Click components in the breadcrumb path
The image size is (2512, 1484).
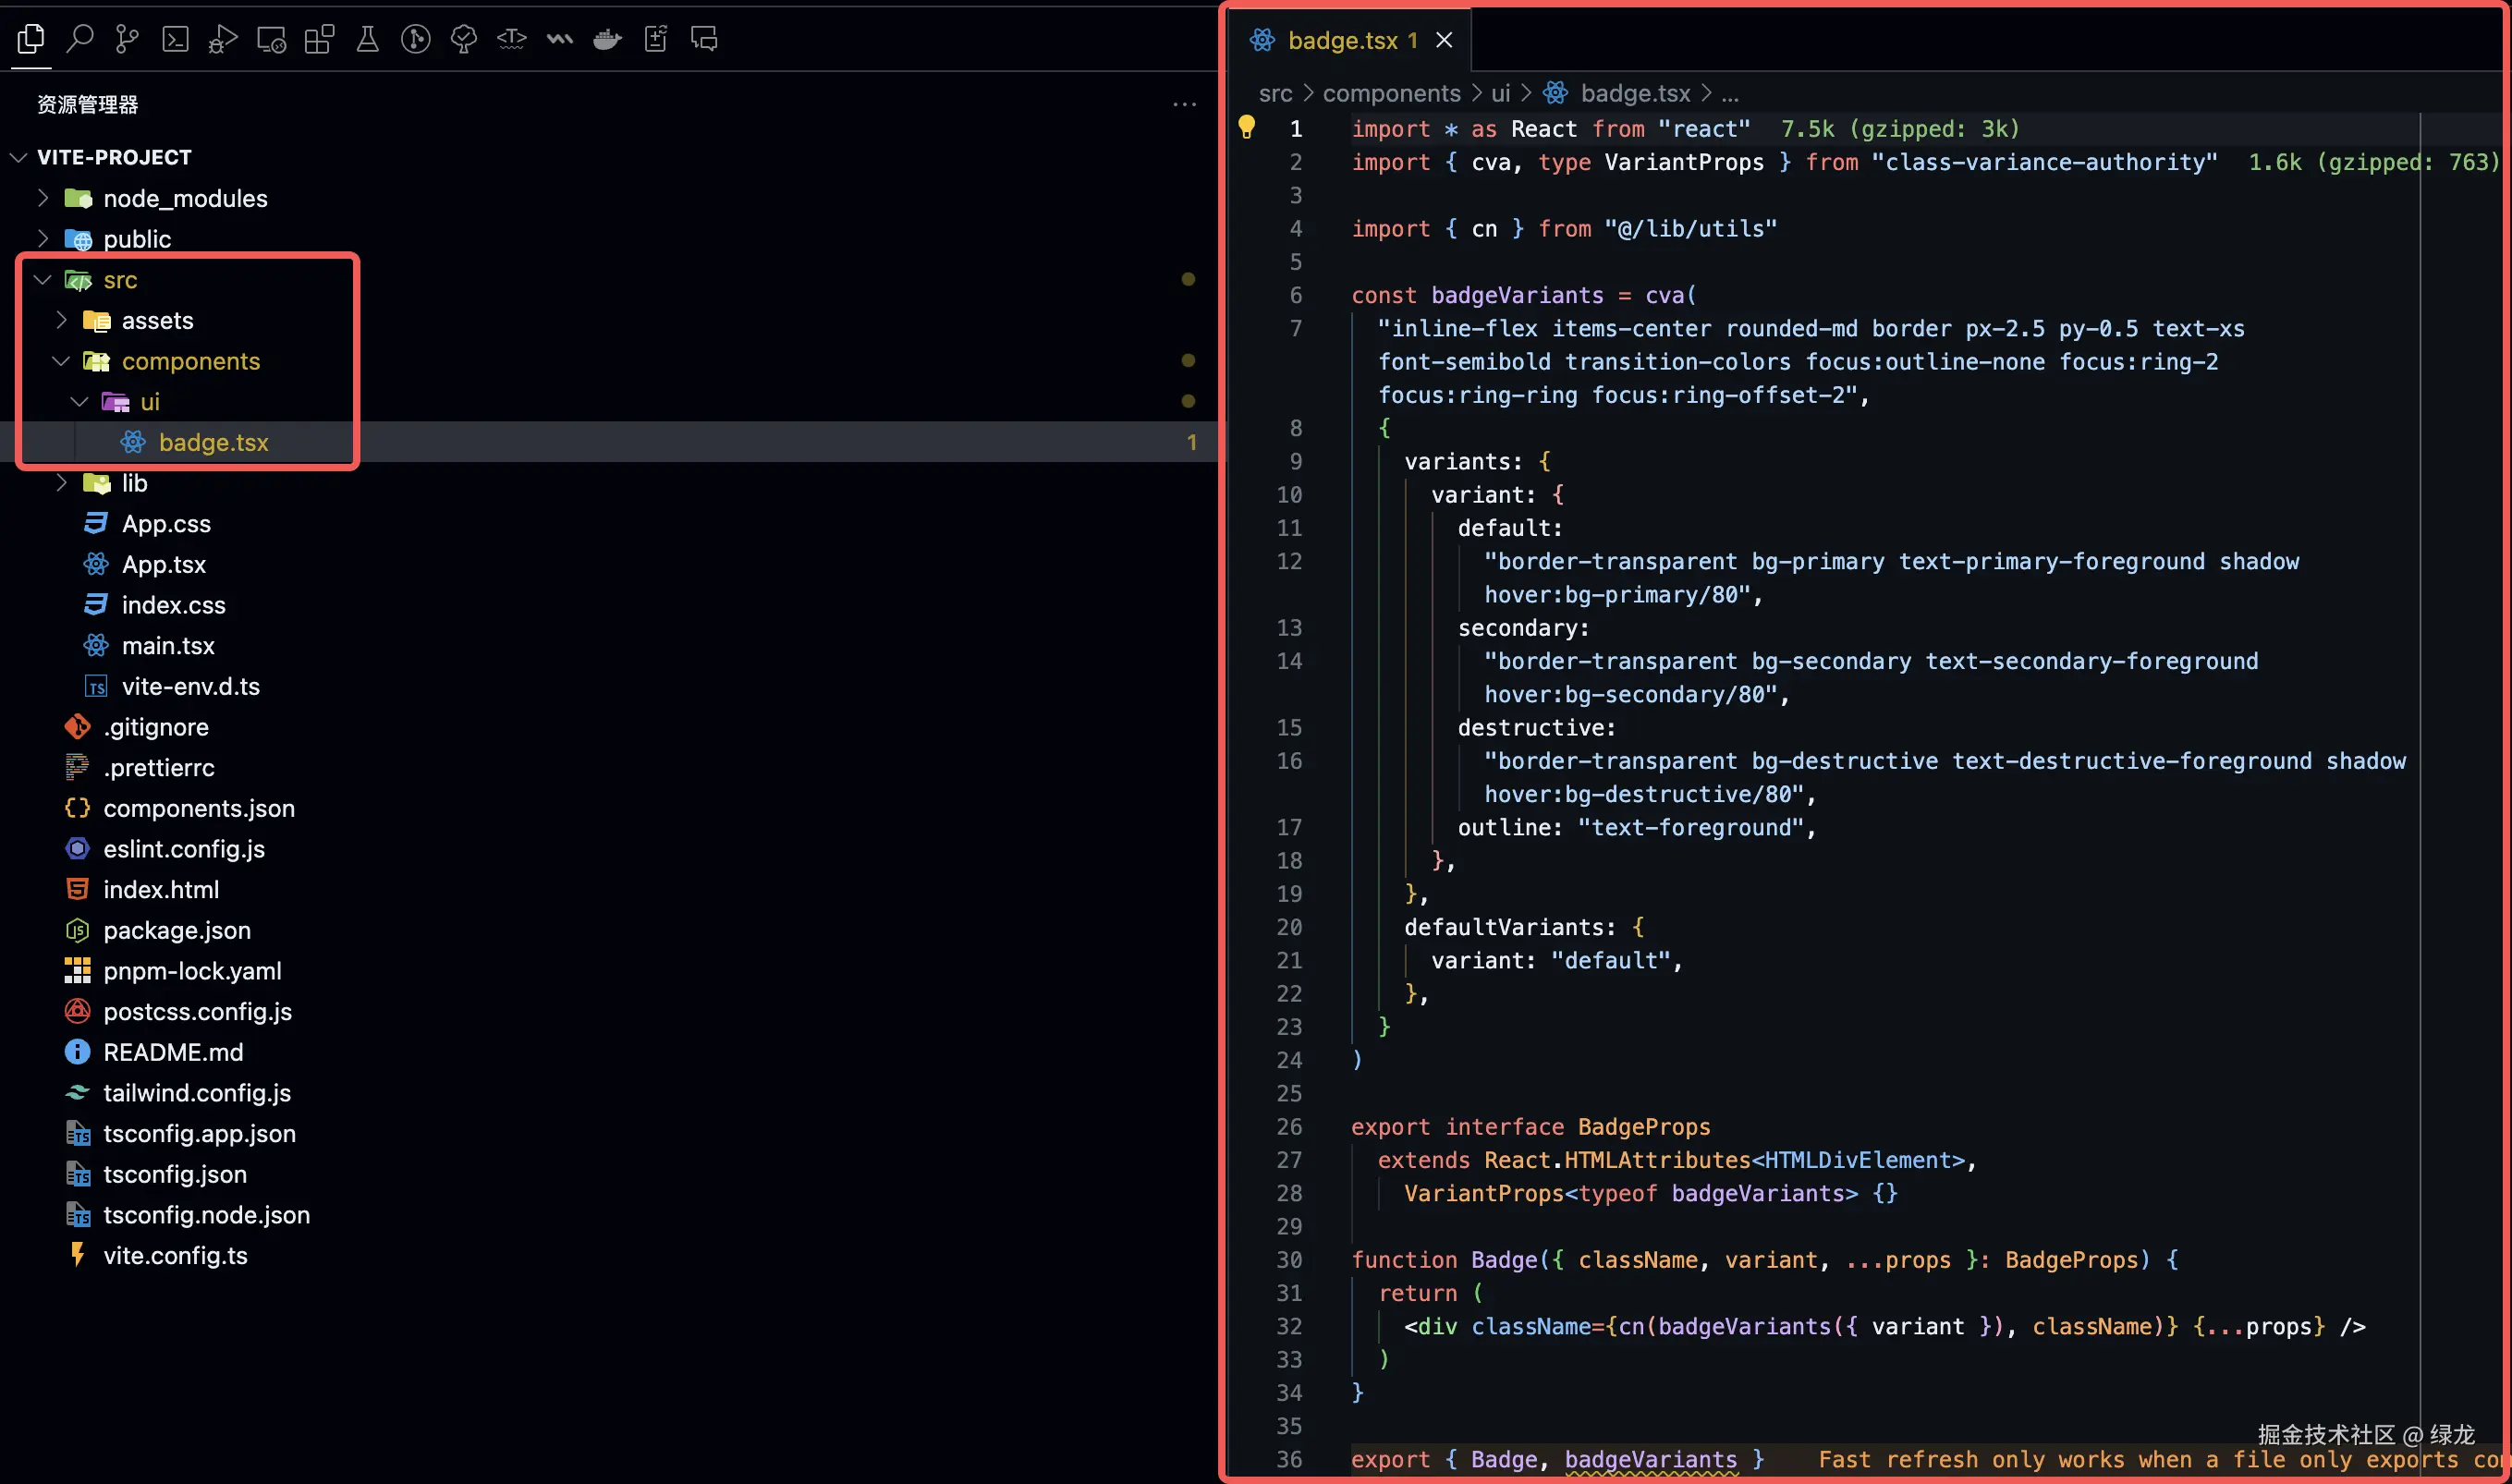tap(1391, 93)
